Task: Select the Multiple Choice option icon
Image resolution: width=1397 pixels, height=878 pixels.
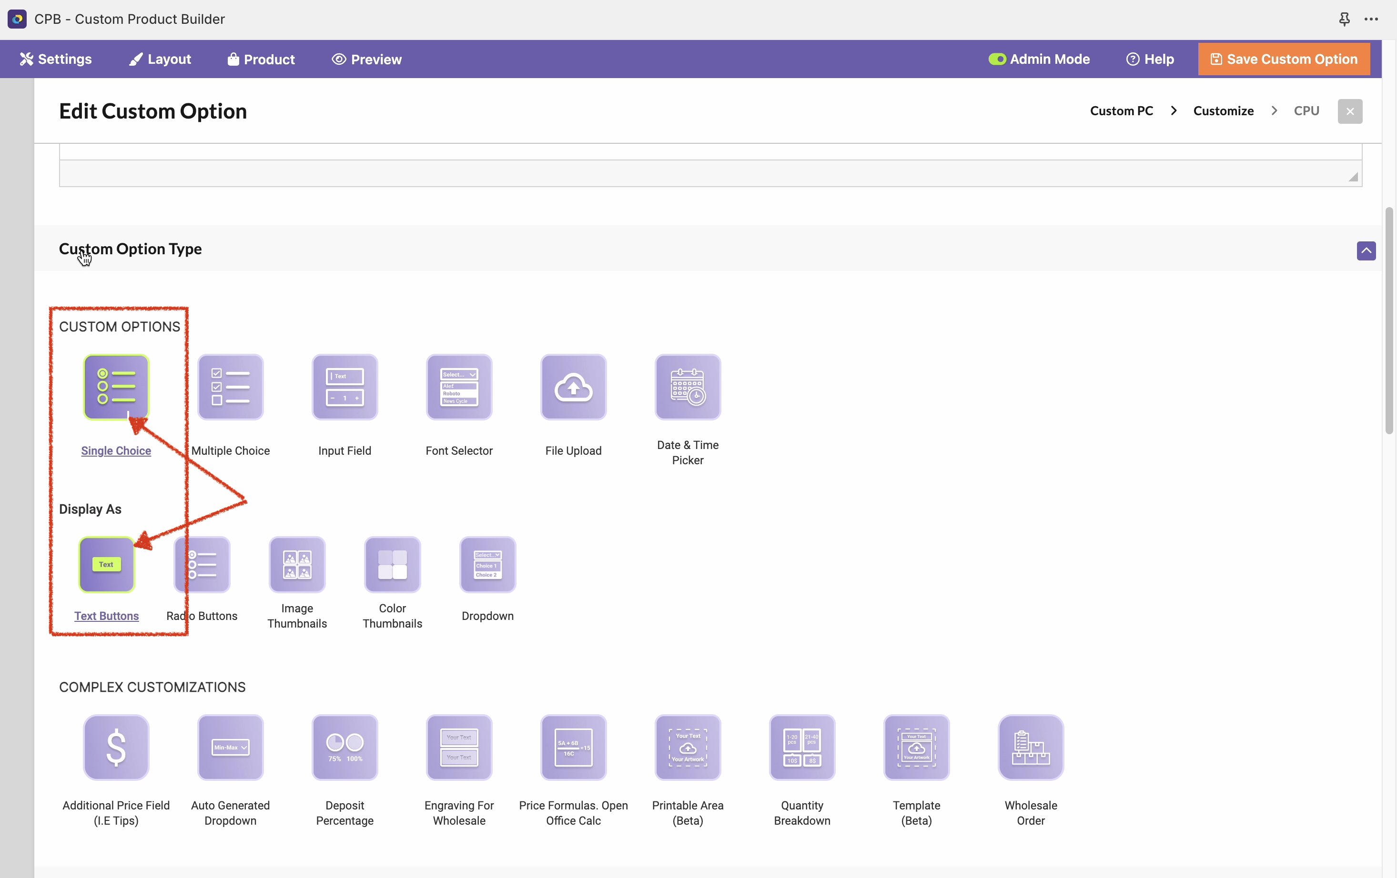Action: pyautogui.click(x=230, y=387)
